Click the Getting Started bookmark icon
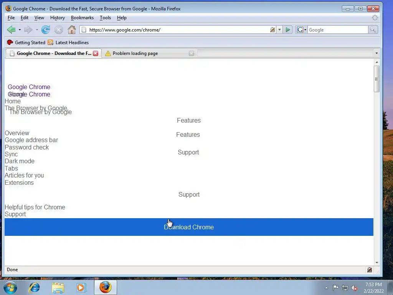This screenshot has height=295, width=393. 10,42
